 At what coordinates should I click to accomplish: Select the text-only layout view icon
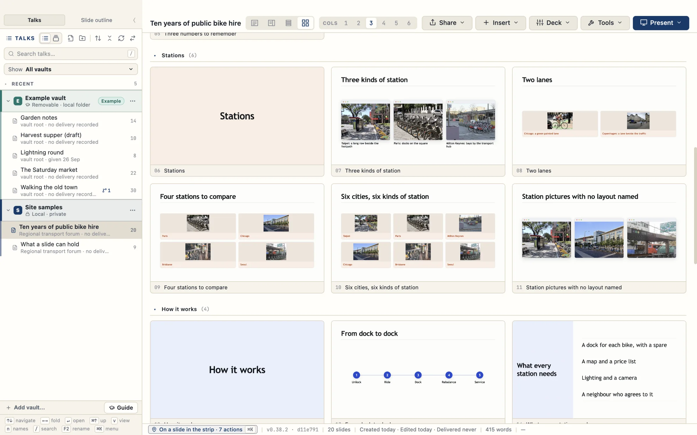[x=254, y=23]
